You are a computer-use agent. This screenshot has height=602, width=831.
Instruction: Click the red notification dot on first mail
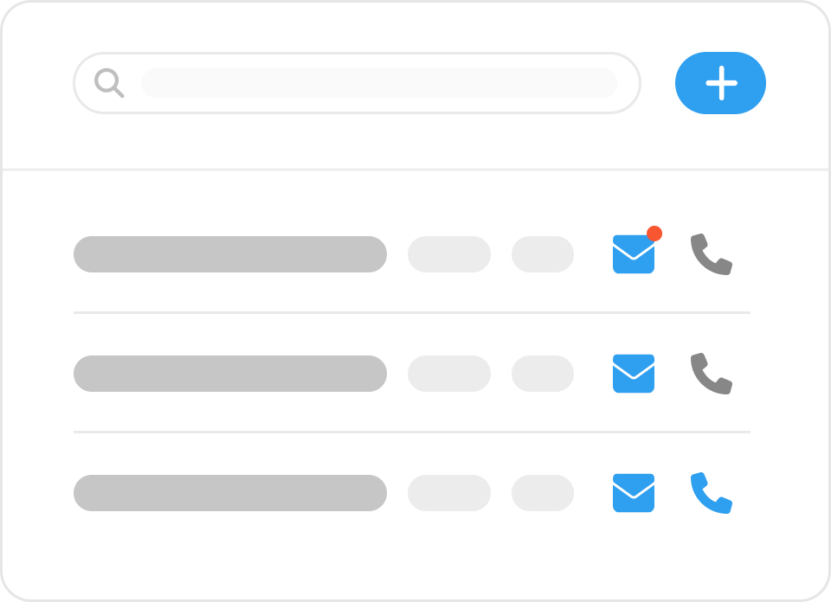click(x=654, y=234)
